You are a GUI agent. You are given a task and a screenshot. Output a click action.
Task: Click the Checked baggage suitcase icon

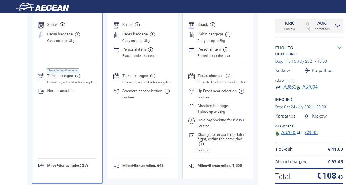(192, 107)
